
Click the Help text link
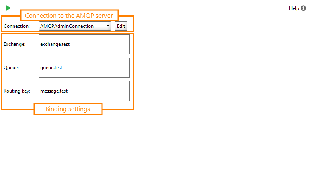click(294, 8)
